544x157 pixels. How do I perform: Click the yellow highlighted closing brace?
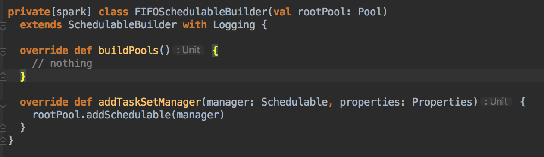23,76
